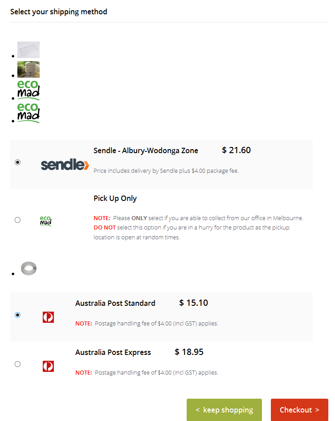The height and width of the screenshot is (421, 335).
Task: Click the Australia Post Standard title text
Action: (x=115, y=303)
